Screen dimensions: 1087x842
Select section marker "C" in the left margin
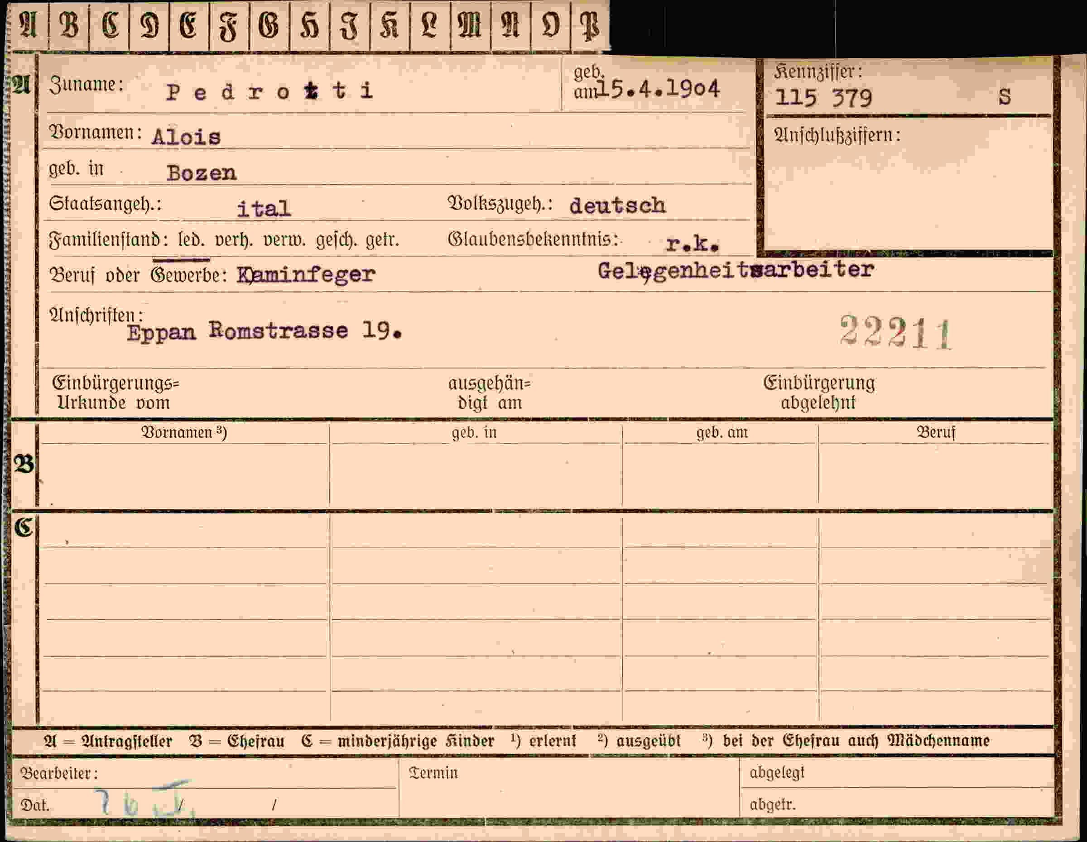point(24,528)
